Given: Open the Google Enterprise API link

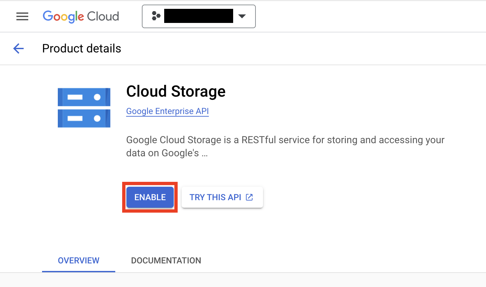Looking at the screenshot, I should pyautogui.click(x=167, y=111).
